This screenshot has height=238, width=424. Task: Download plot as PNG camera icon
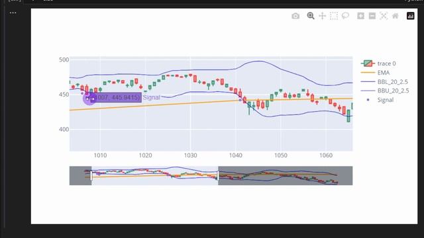[x=295, y=16]
